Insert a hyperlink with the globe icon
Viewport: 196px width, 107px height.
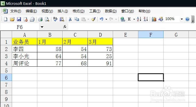tap(123, 19)
